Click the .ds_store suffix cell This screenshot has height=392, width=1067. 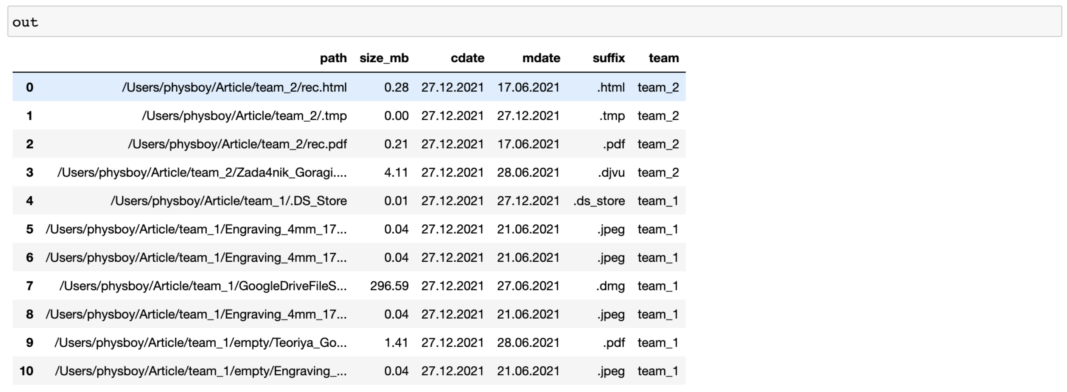pyautogui.click(x=599, y=201)
